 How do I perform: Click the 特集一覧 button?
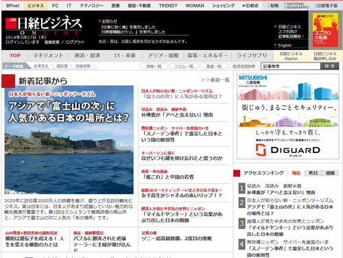(154, 67)
